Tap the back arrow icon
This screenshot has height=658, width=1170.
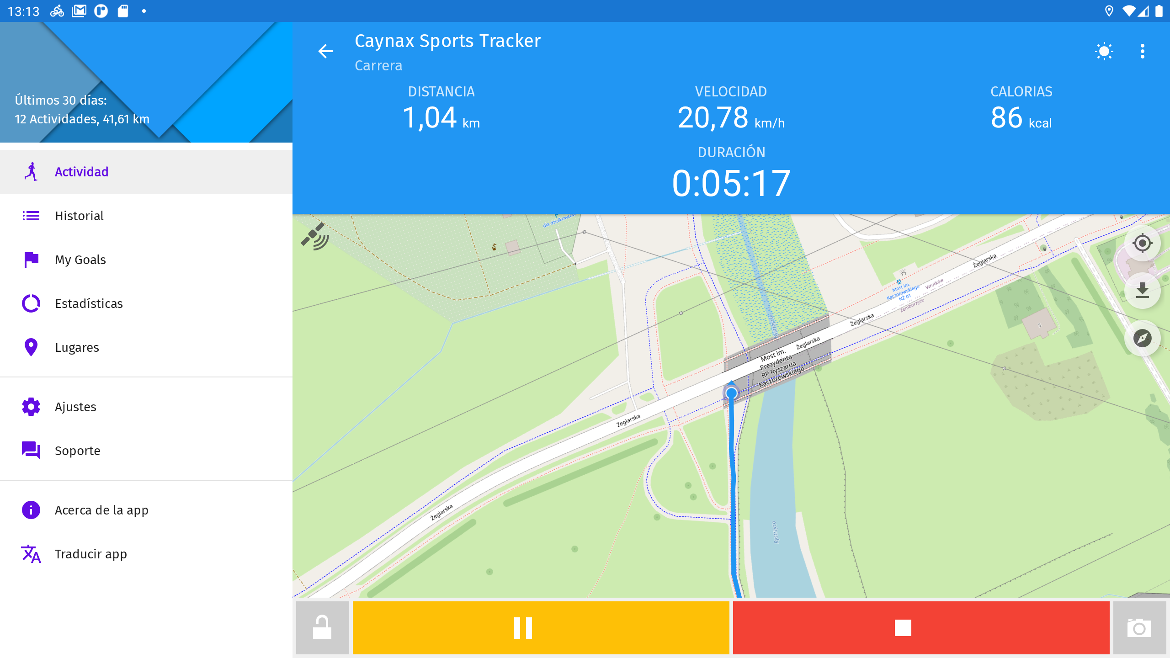coord(325,51)
